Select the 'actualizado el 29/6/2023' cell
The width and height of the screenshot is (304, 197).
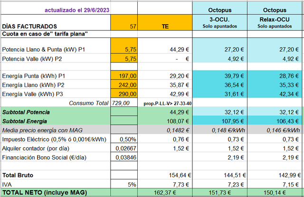[56, 8]
